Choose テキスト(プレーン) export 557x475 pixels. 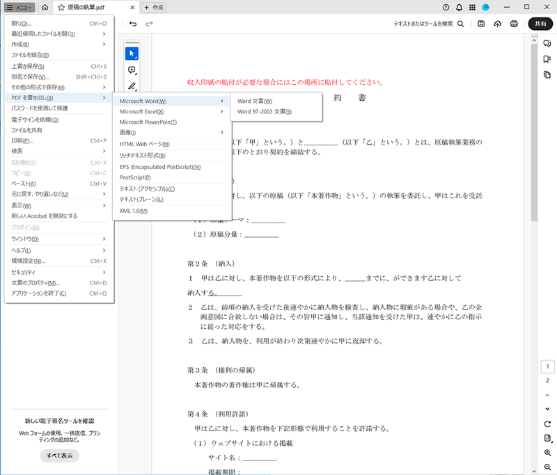tap(172, 200)
